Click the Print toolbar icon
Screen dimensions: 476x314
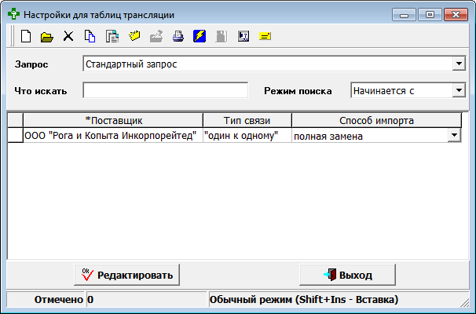(178, 36)
